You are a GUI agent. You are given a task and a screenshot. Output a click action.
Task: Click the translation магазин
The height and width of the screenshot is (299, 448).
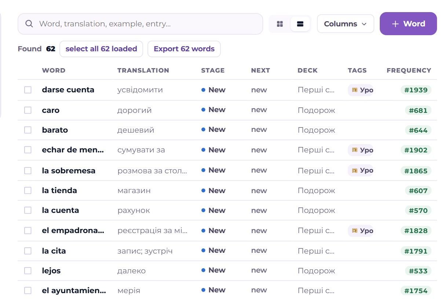(134, 191)
